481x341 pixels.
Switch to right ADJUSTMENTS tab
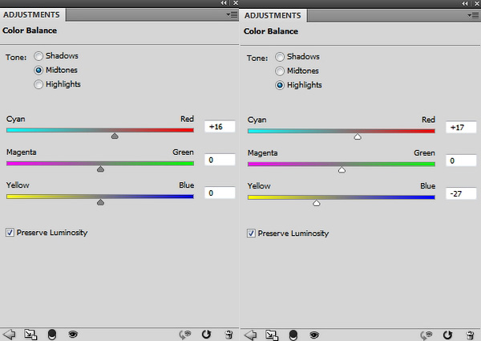(273, 16)
